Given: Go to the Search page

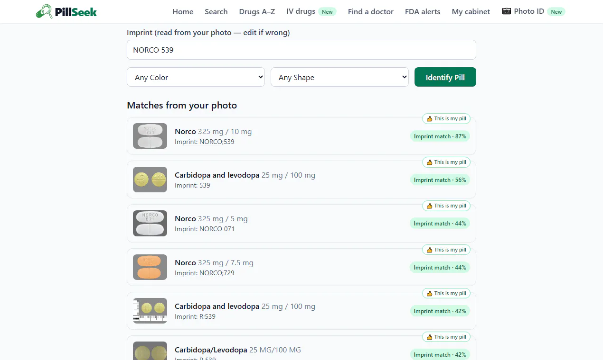Looking at the screenshot, I should (216, 11).
